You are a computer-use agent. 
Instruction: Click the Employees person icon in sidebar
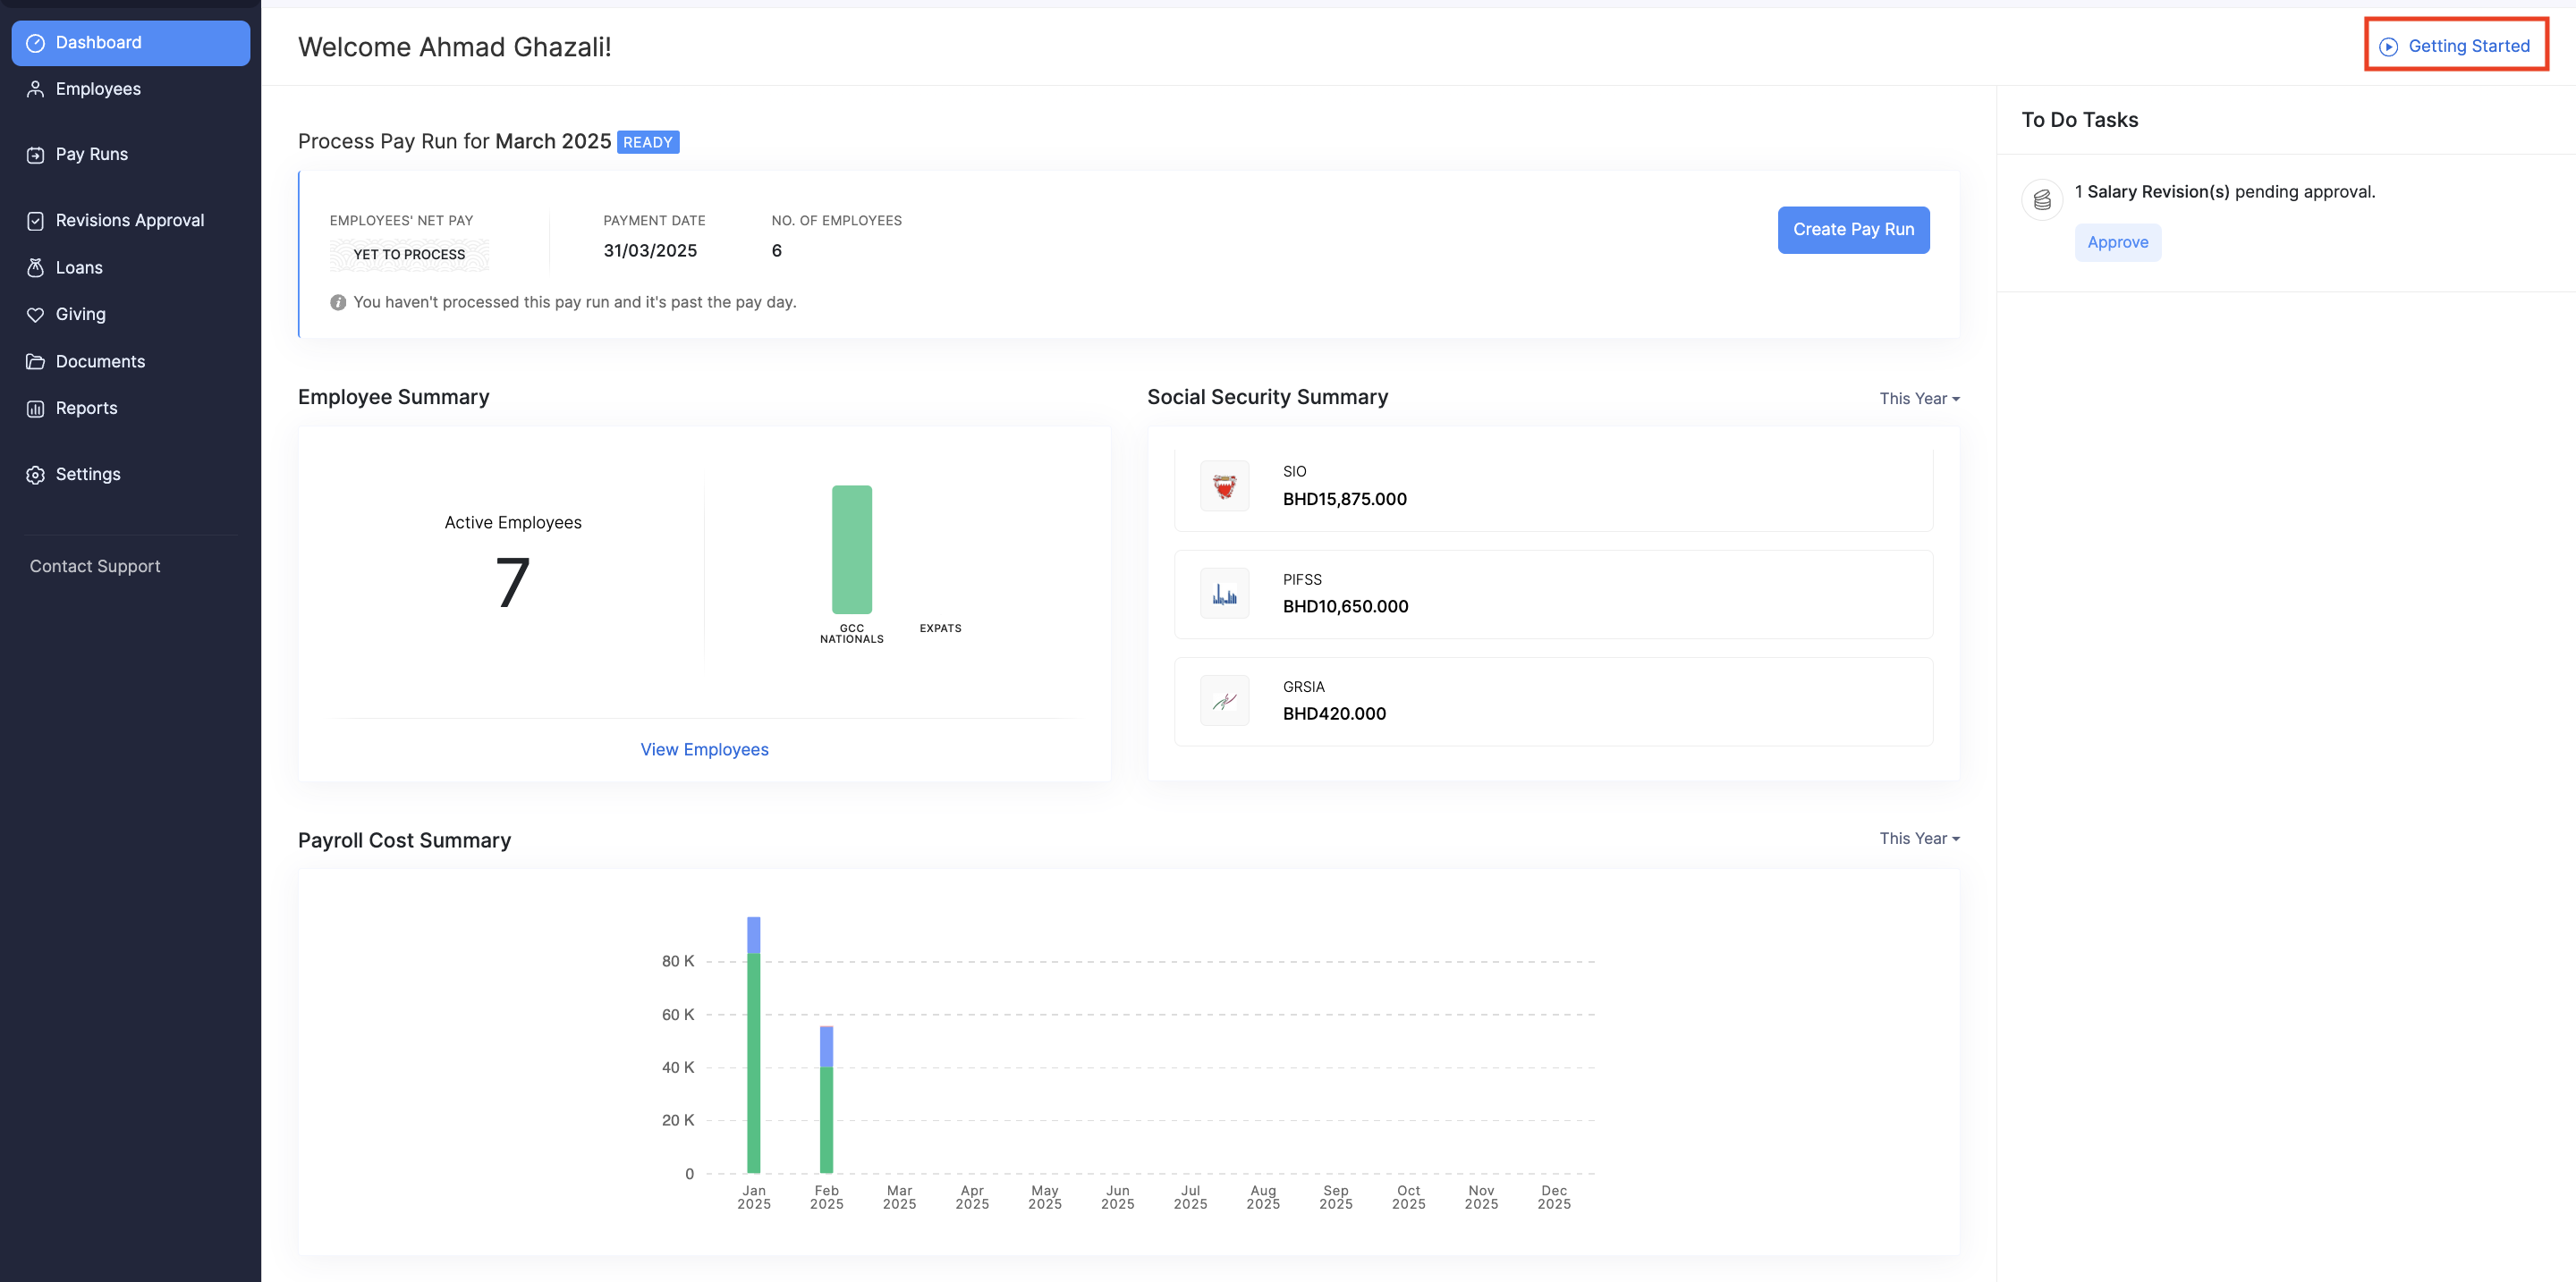(x=35, y=89)
